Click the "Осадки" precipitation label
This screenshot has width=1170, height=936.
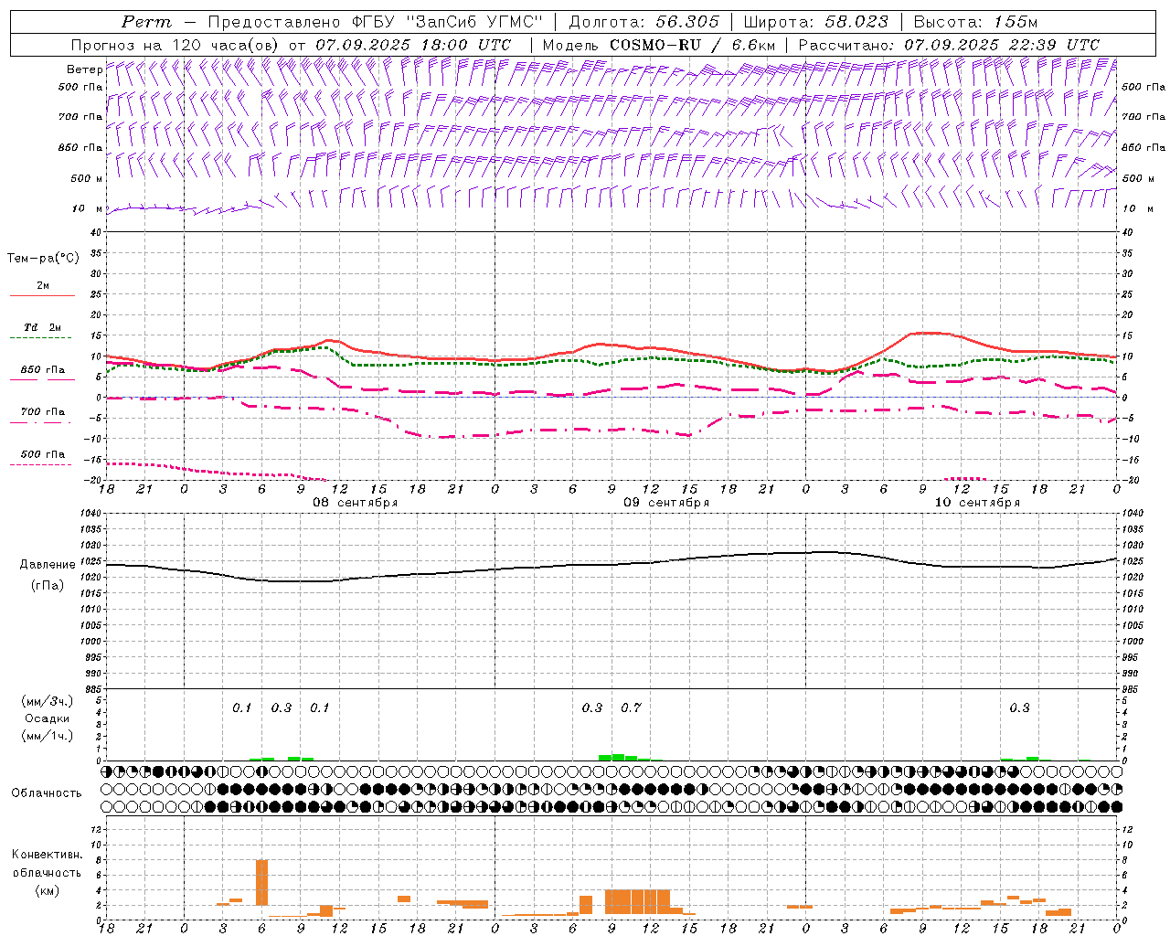(47, 718)
